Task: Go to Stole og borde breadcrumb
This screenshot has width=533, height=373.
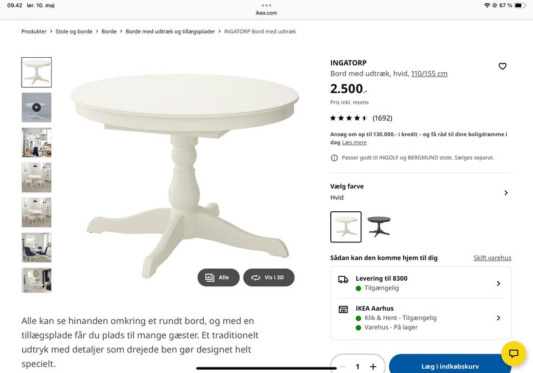Action: coord(74,32)
